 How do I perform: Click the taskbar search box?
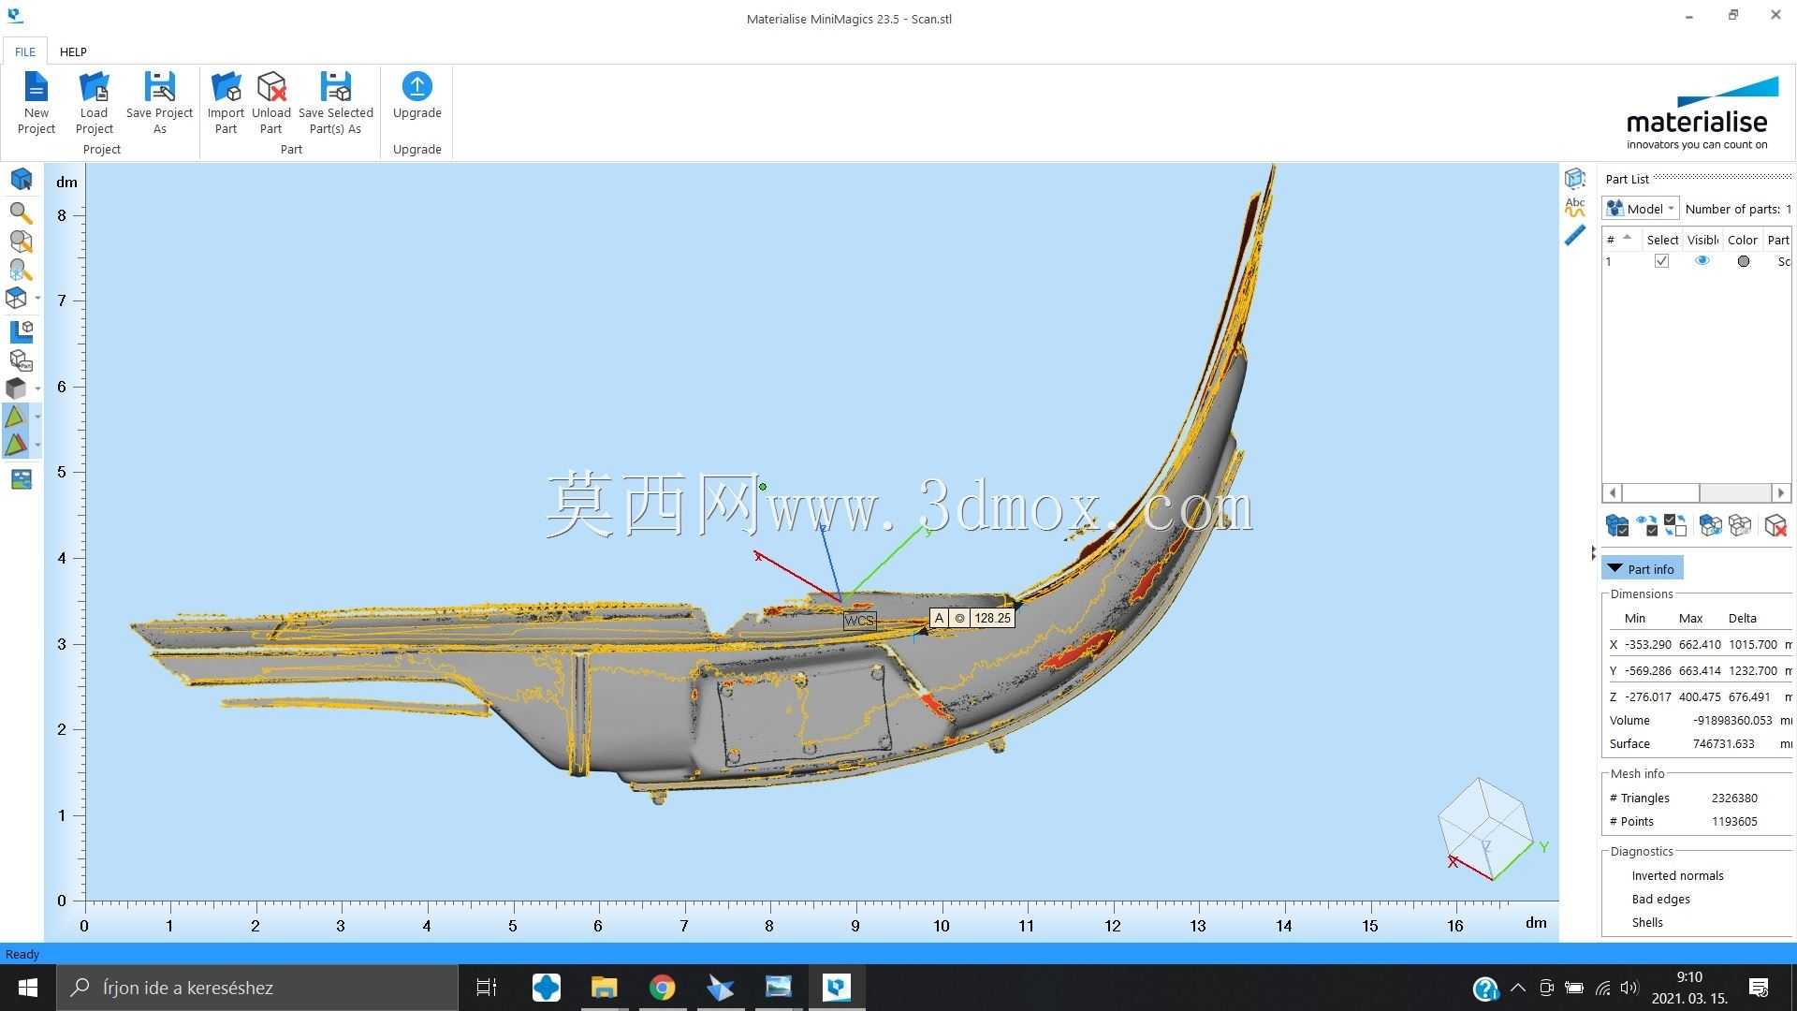coord(257,988)
